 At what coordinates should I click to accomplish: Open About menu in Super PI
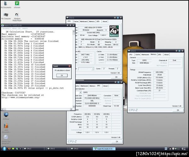click(x=16, y=28)
